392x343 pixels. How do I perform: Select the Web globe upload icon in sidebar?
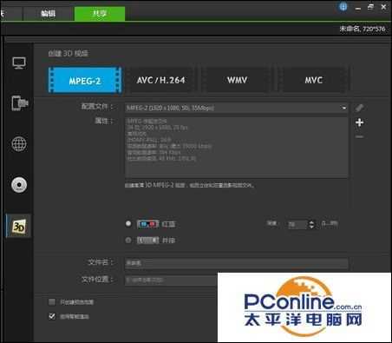tap(19, 144)
